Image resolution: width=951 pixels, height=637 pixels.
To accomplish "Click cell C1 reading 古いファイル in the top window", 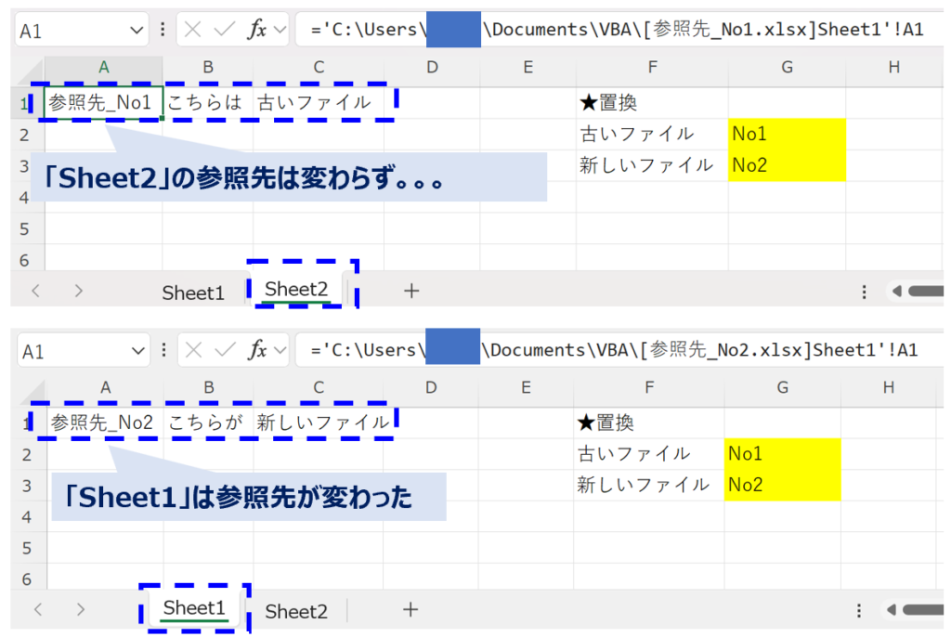I will (x=319, y=102).
